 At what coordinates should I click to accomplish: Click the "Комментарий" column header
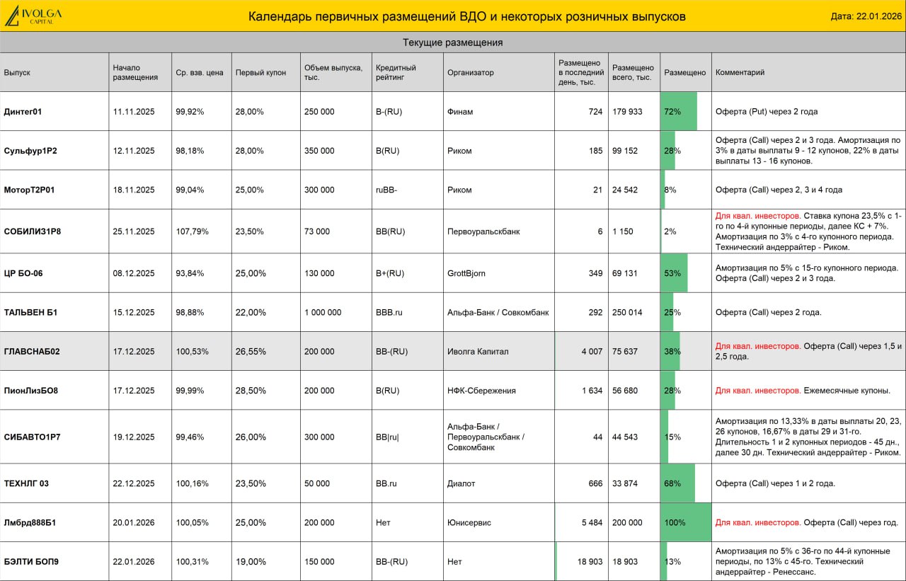point(740,72)
